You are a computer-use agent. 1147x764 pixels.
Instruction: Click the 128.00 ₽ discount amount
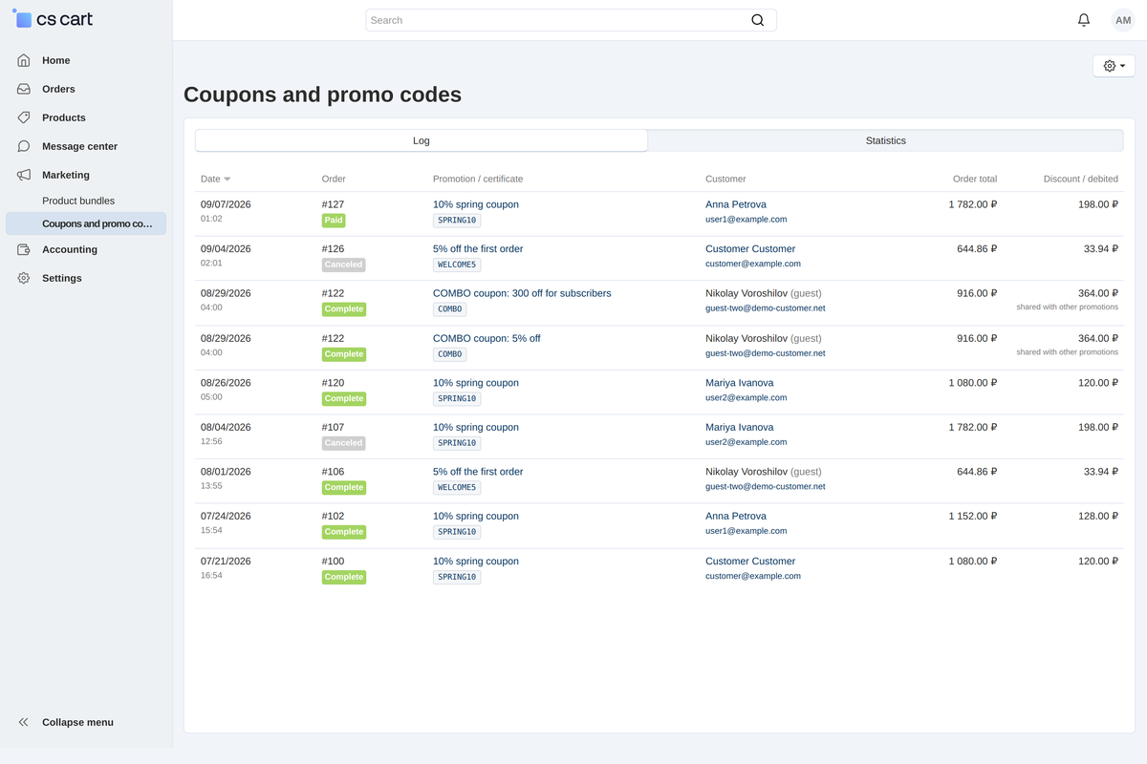(x=1098, y=516)
